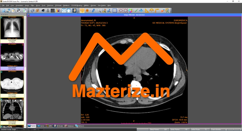Open the color palette brushes icon
The width and height of the screenshot is (242, 131).
(x=57, y=11)
